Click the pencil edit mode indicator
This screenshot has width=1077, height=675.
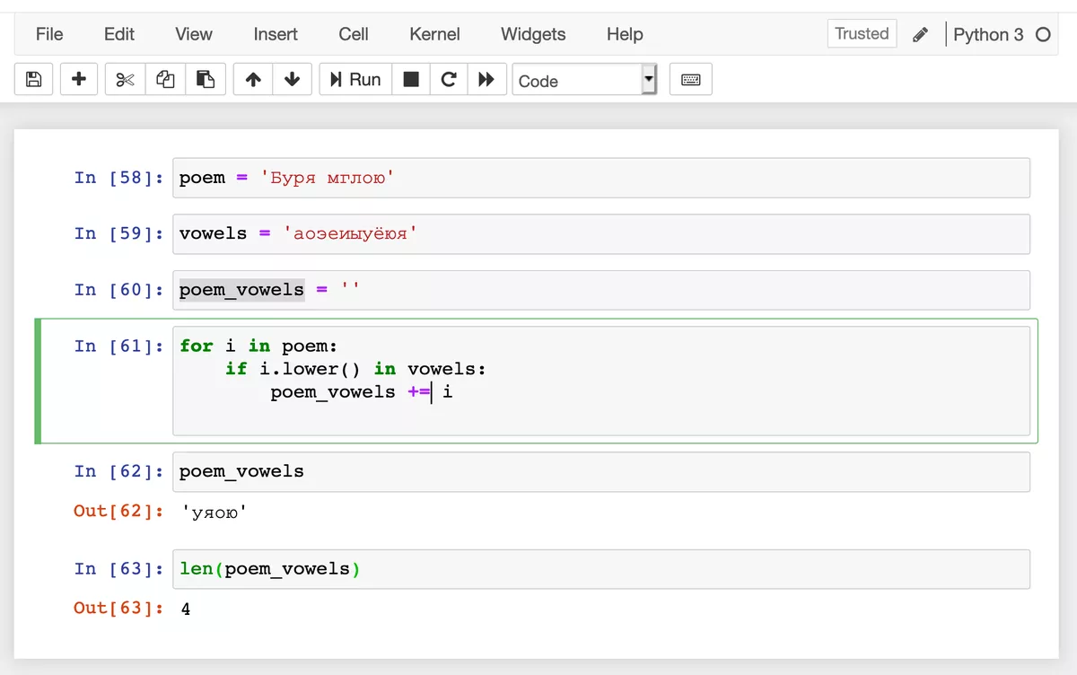[x=920, y=35]
